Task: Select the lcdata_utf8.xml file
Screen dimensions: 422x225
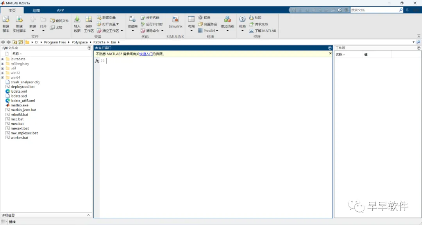Action: point(23,101)
